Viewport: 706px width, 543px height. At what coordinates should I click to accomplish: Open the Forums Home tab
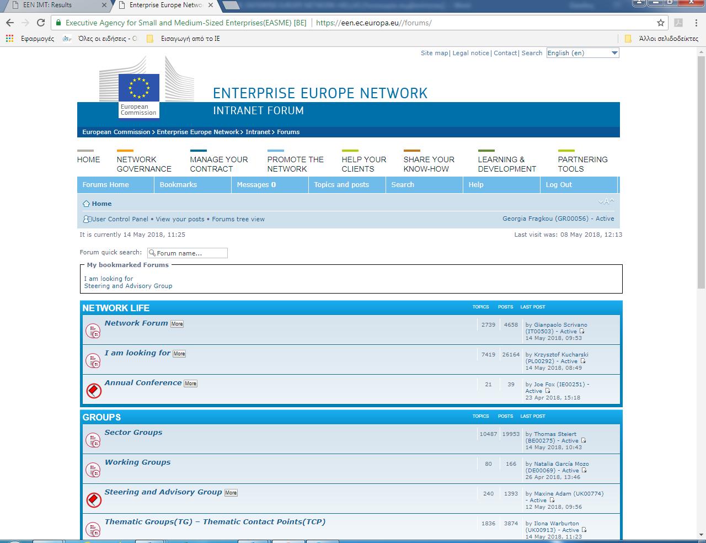tap(115, 185)
